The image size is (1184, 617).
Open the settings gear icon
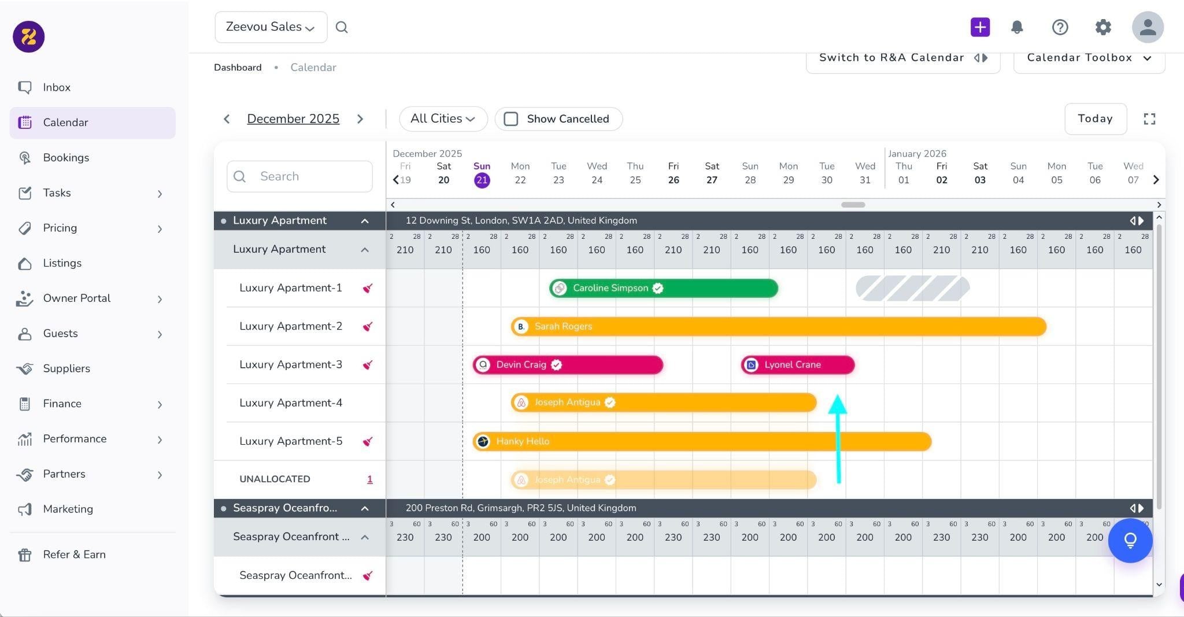coord(1103,27)
